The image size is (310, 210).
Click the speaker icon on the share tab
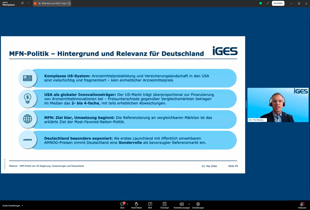click(39, 3)
